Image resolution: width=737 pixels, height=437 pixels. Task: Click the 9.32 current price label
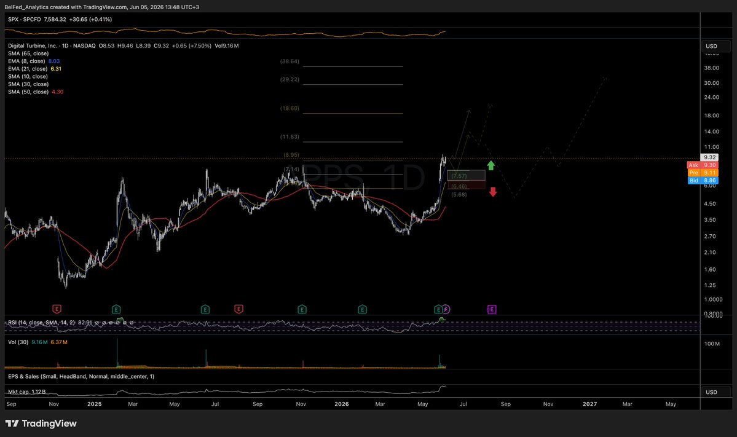(709, 157)
